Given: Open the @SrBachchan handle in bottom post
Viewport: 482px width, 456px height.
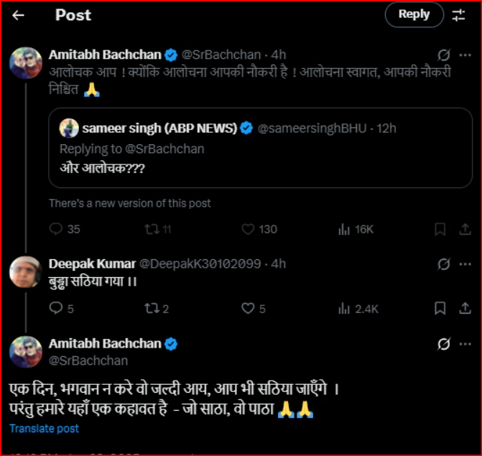Looking at the screenshot, I should pos(88,360).
